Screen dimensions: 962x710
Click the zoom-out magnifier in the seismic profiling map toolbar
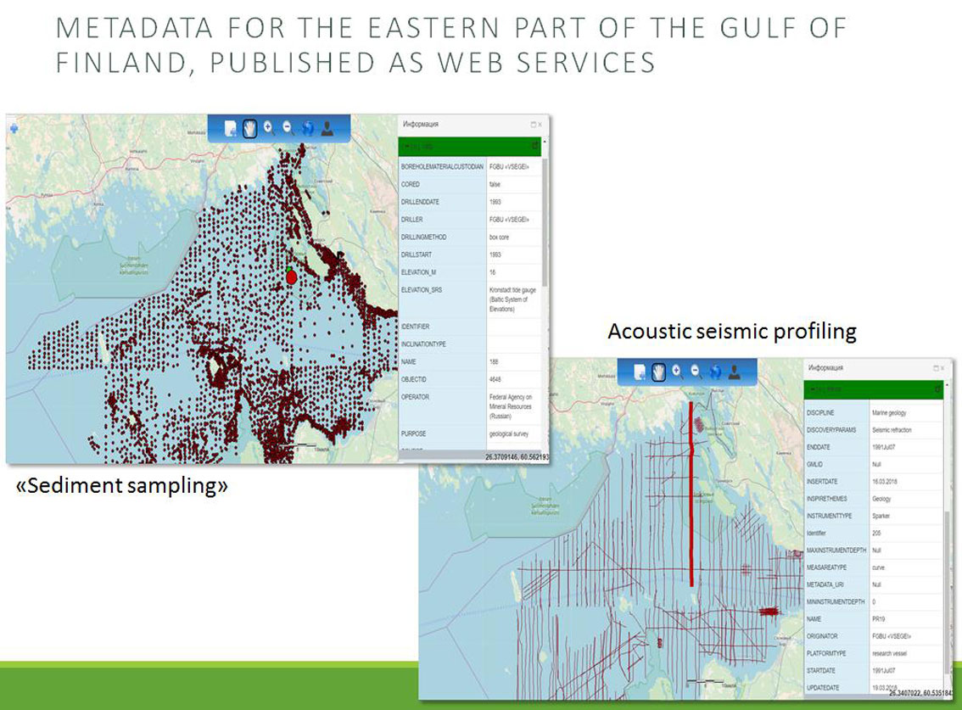[x=696, y=372]
